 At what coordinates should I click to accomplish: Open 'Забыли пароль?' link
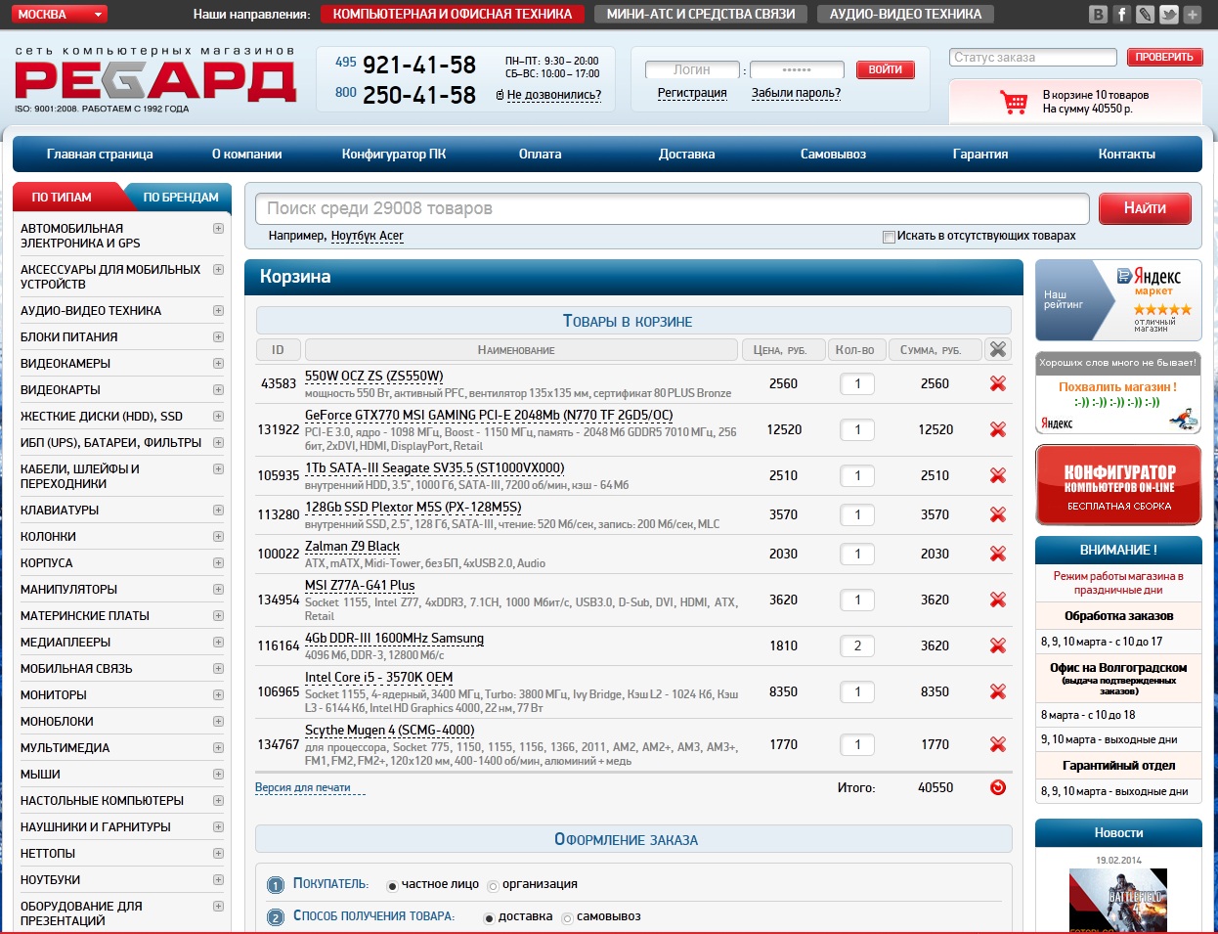tap(796, 93)
